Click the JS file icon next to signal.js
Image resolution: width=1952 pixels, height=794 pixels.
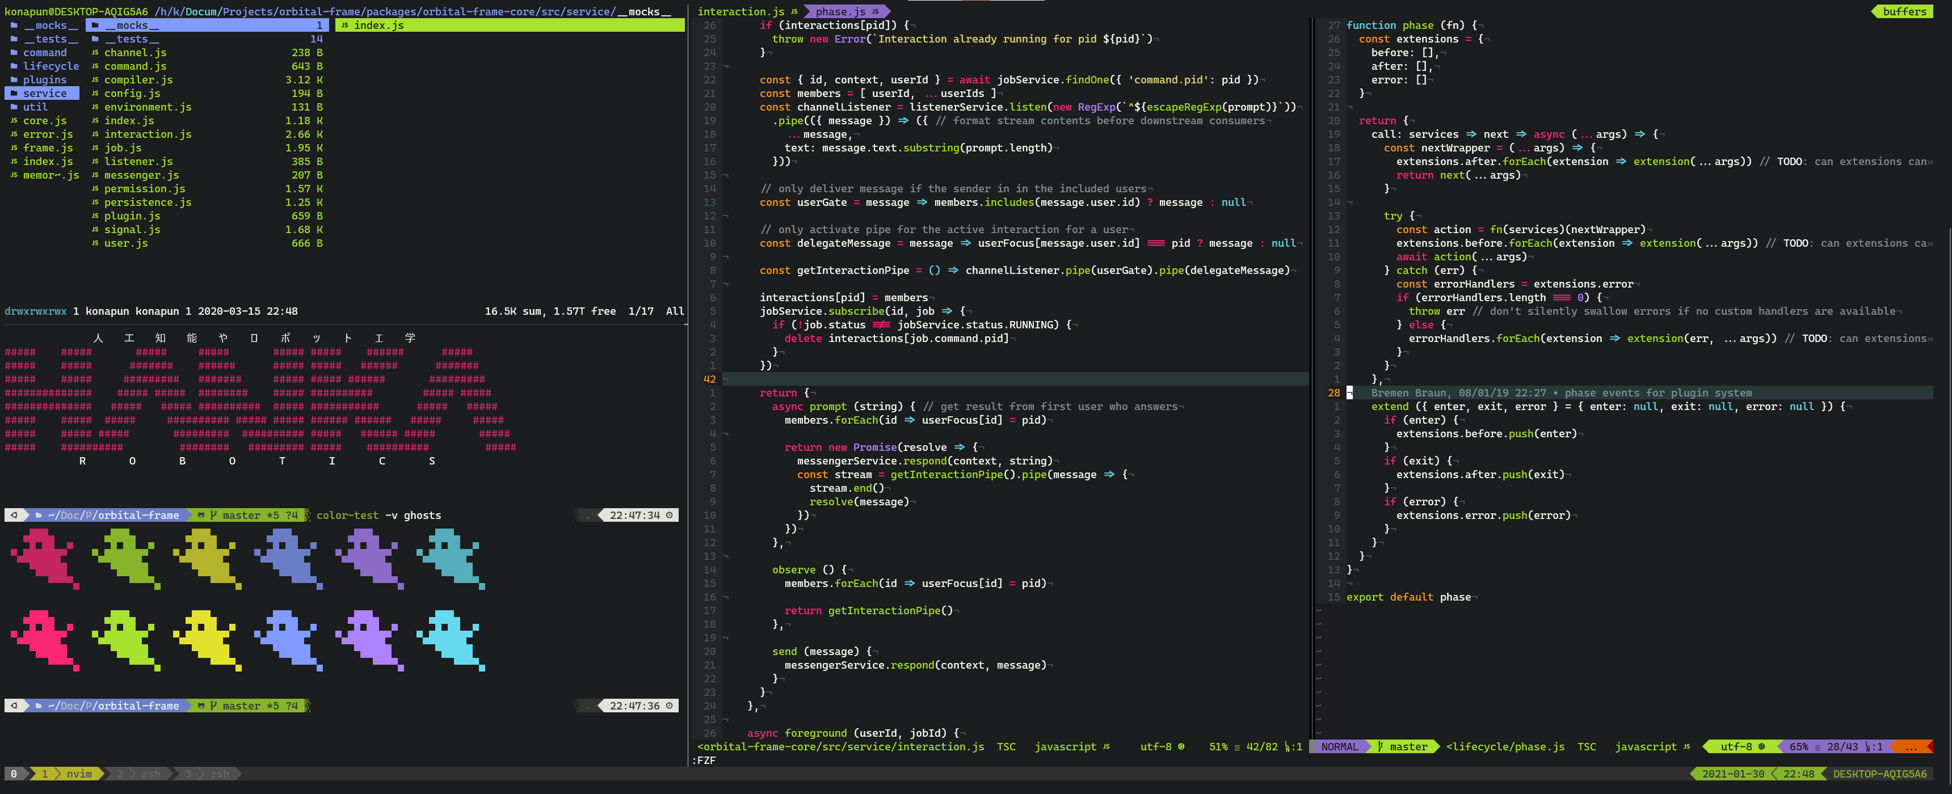coord(95,230)
